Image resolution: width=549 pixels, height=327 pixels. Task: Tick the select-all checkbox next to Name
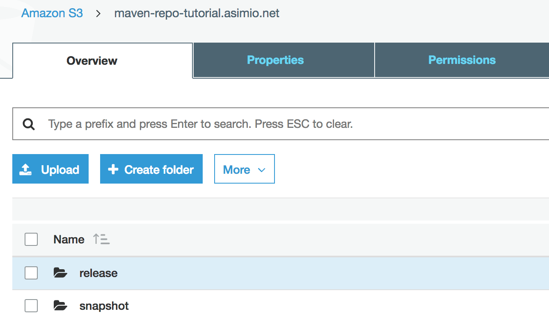pyautogui.click(x=31, y=239)
